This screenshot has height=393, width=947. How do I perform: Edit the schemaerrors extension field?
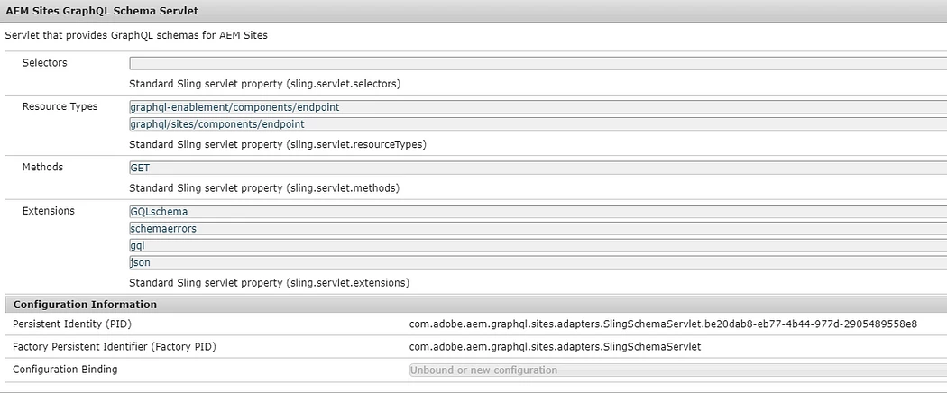pos(538,229)
